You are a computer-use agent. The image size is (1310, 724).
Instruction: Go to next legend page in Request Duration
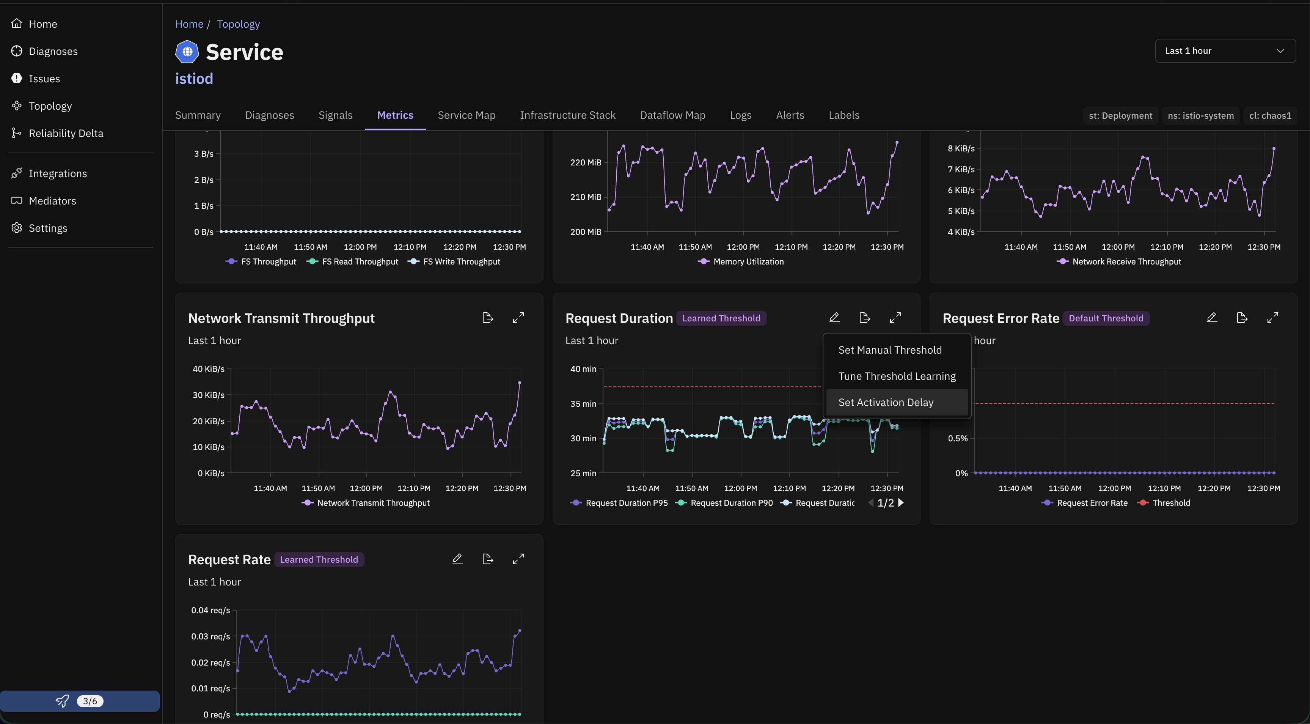click(901, 503)
